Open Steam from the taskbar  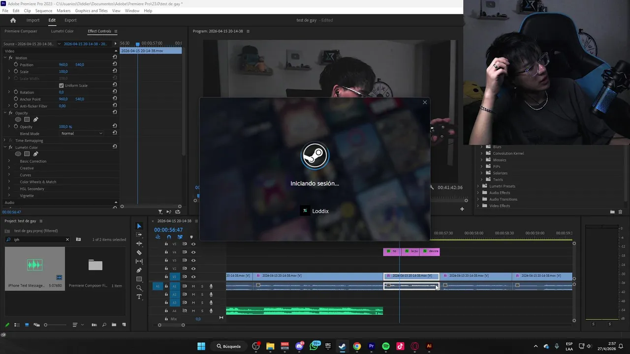click(x=342, y=346)
